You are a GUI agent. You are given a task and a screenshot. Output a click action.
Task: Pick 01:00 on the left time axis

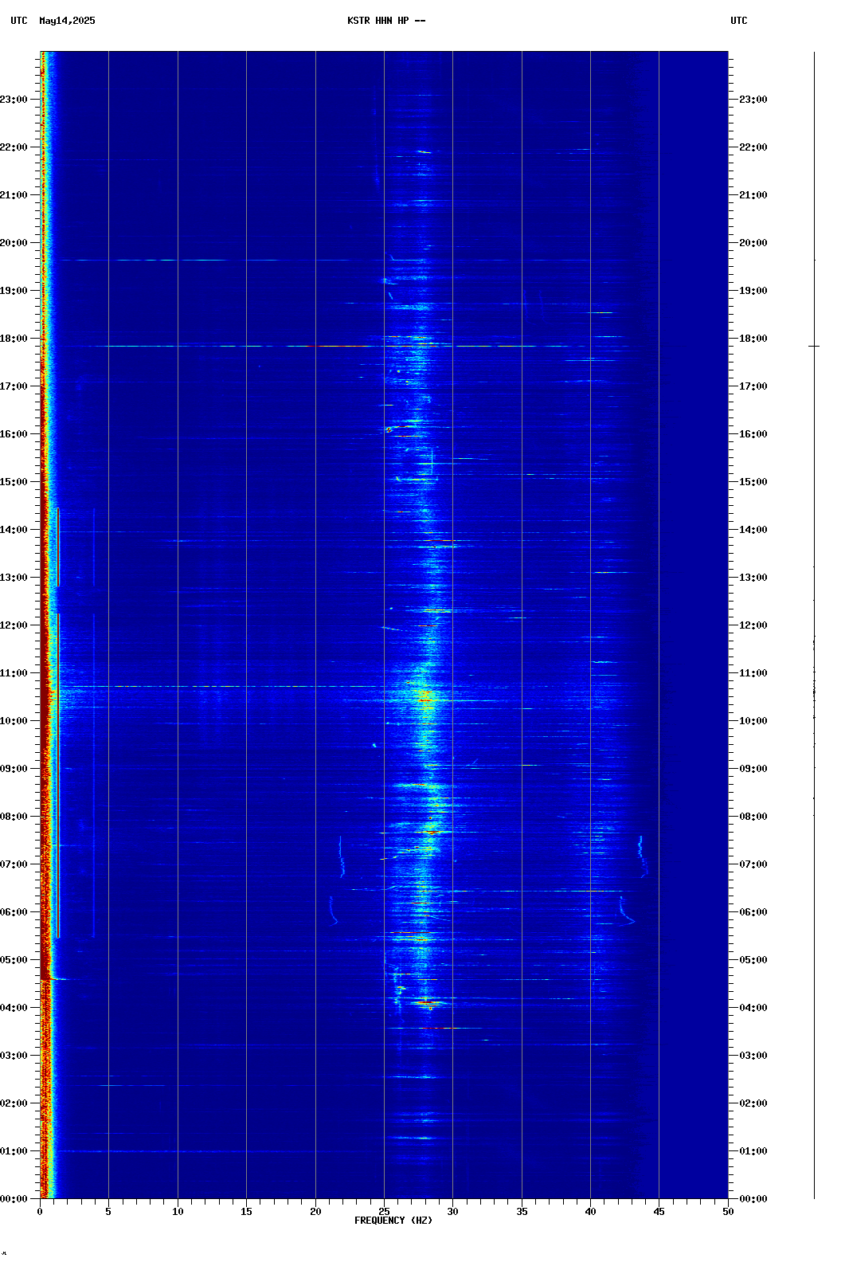pyautogui.click(x=14, y=1151)
